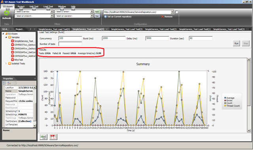The height and width of the screenshot is (150, 253).
Task: Open the Load Test menu
Action: [x=48, y=6]
